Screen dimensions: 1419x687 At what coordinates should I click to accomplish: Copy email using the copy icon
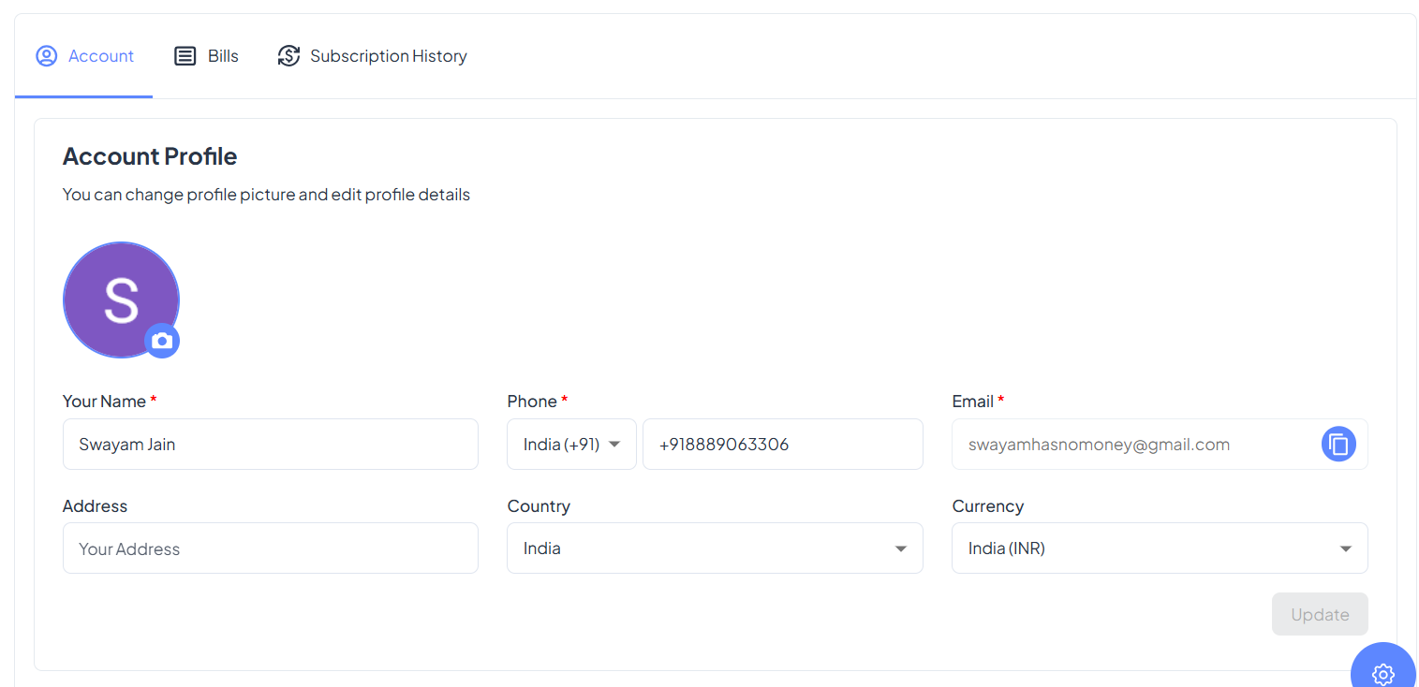tap(1338, 444)
